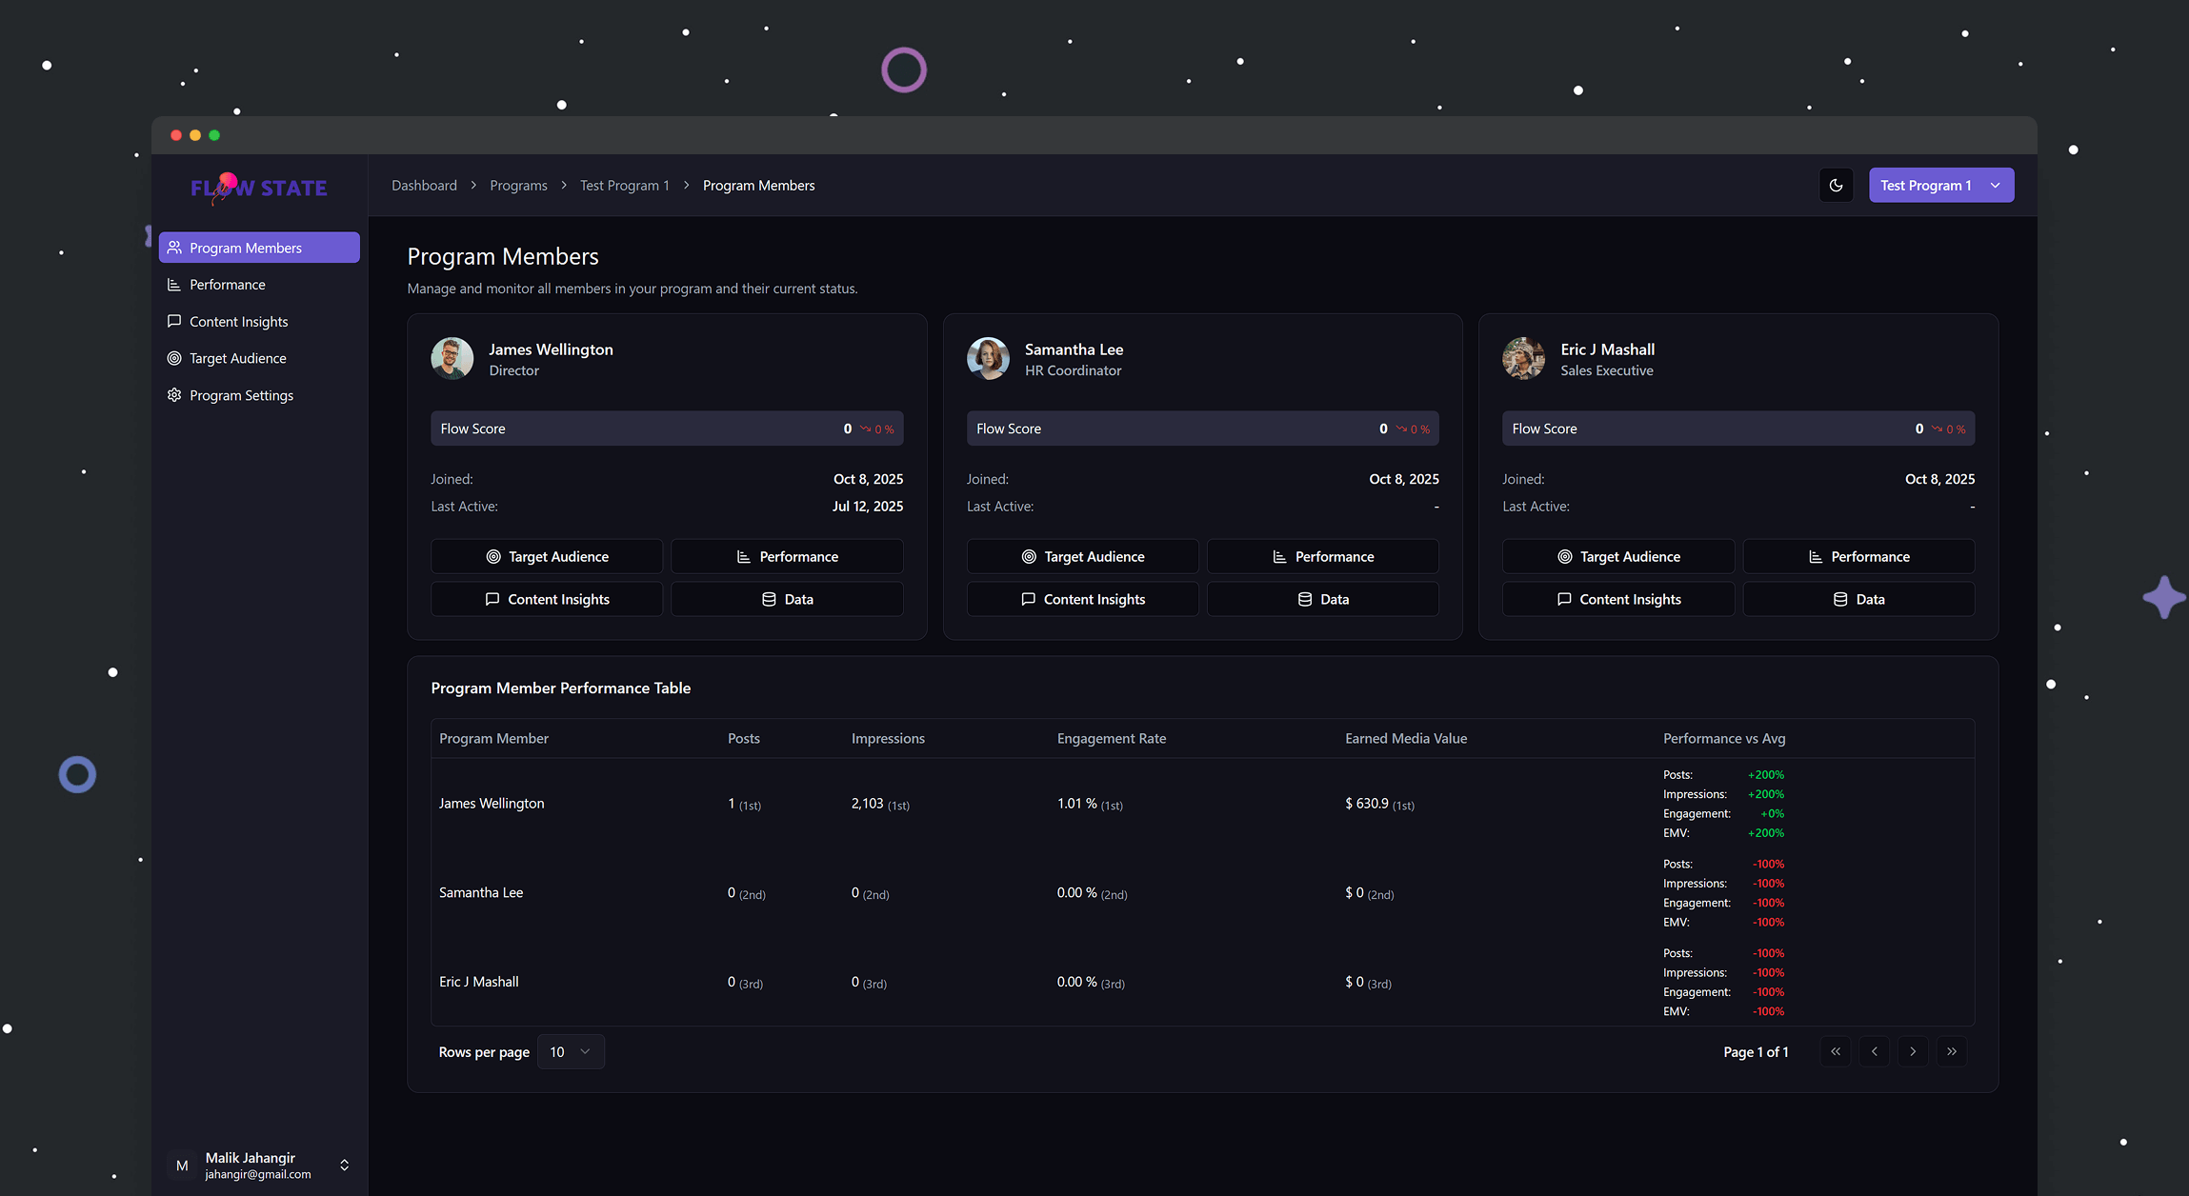Expand the Malik Jahangir profile menu
Image resolution: width=2189 pixels, height=1196 pixels.
(345, 1165)
